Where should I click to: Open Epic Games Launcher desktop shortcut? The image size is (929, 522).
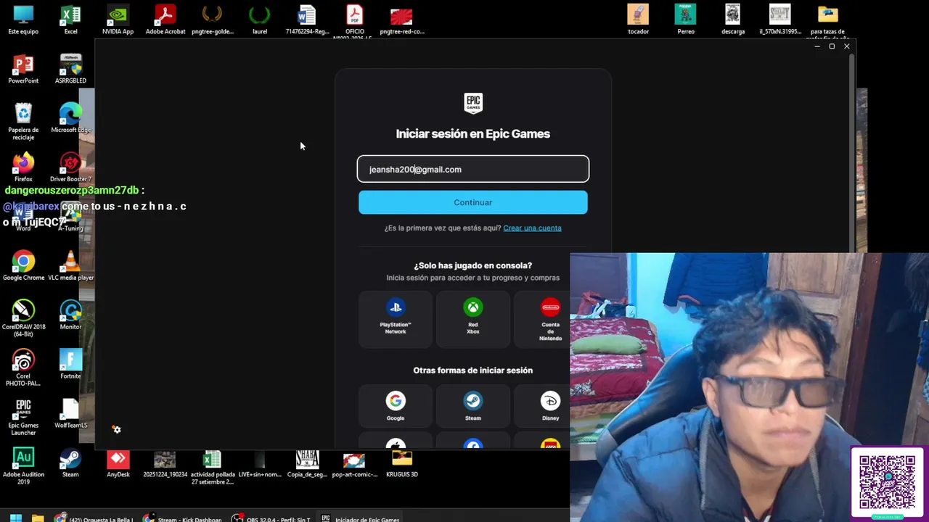pos(23,417)
